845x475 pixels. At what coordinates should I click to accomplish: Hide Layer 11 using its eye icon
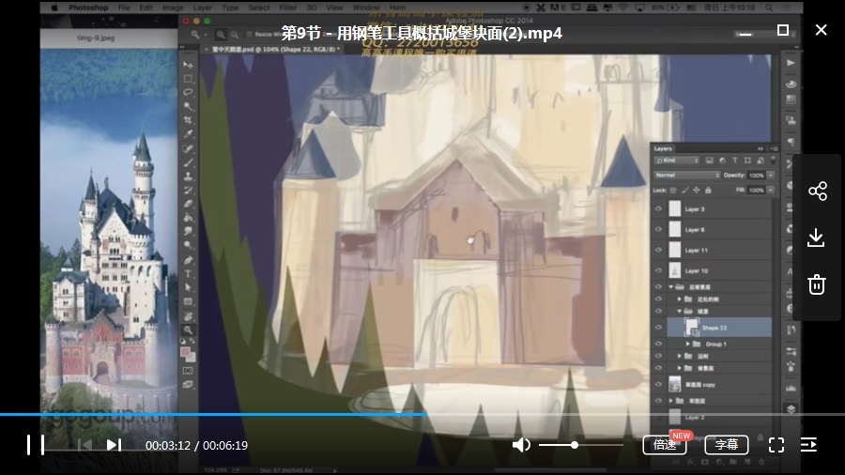click(x=658, y=250)
